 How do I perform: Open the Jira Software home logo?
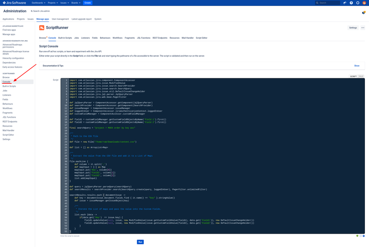tap(14, 3)
